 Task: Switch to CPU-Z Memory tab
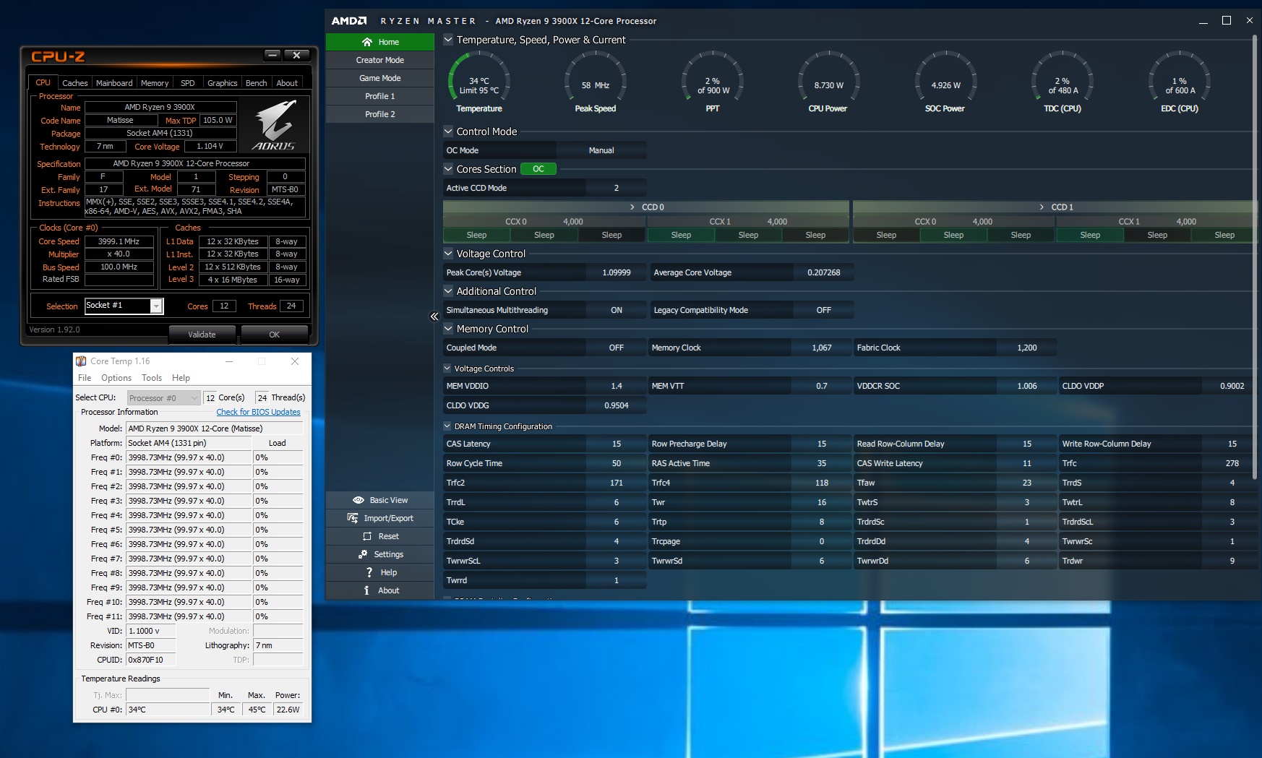coord(155,83)
